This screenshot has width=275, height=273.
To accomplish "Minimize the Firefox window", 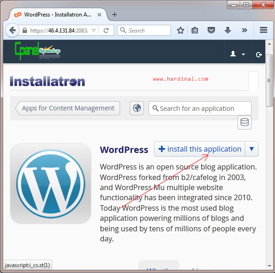I will point(234,5).
